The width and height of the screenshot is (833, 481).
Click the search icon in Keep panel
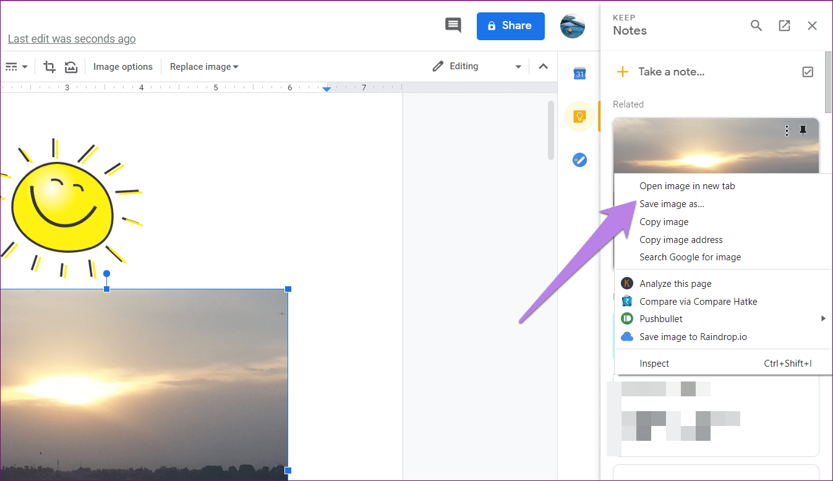756,25
